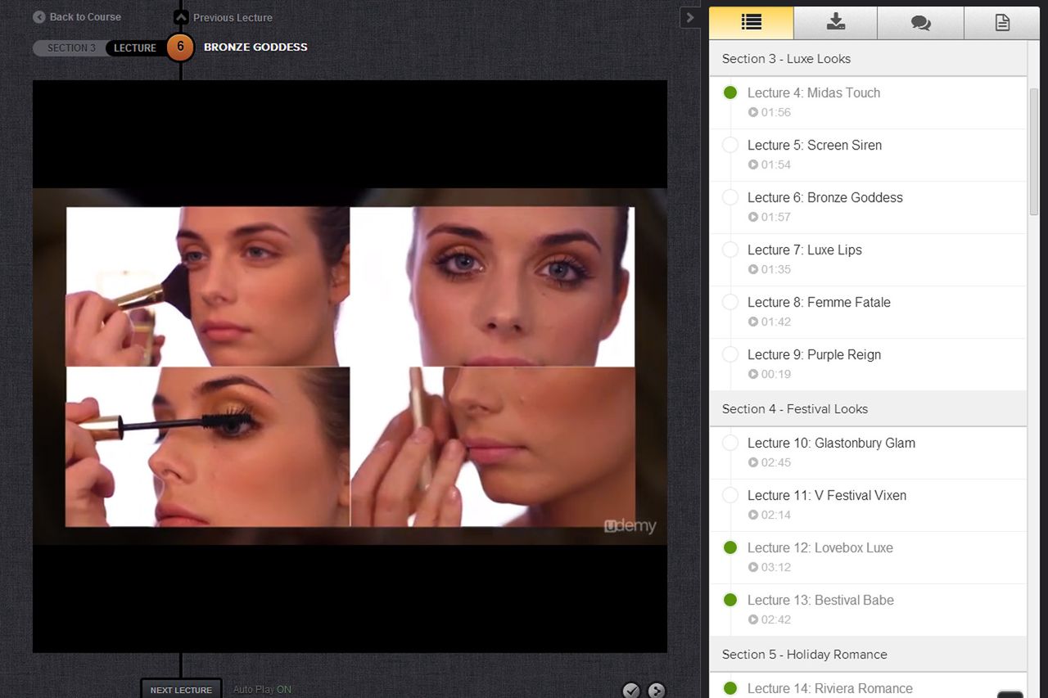This screenshot has height=698, width=1048.
Task: Toggle completion circle for Purple Reign
Action: pos(730,354)
